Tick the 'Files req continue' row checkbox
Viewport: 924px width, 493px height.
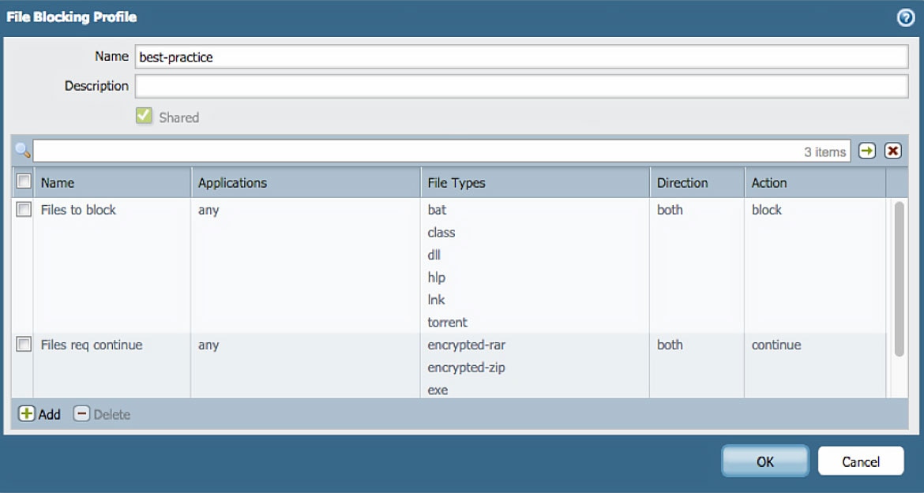[24, 345]
